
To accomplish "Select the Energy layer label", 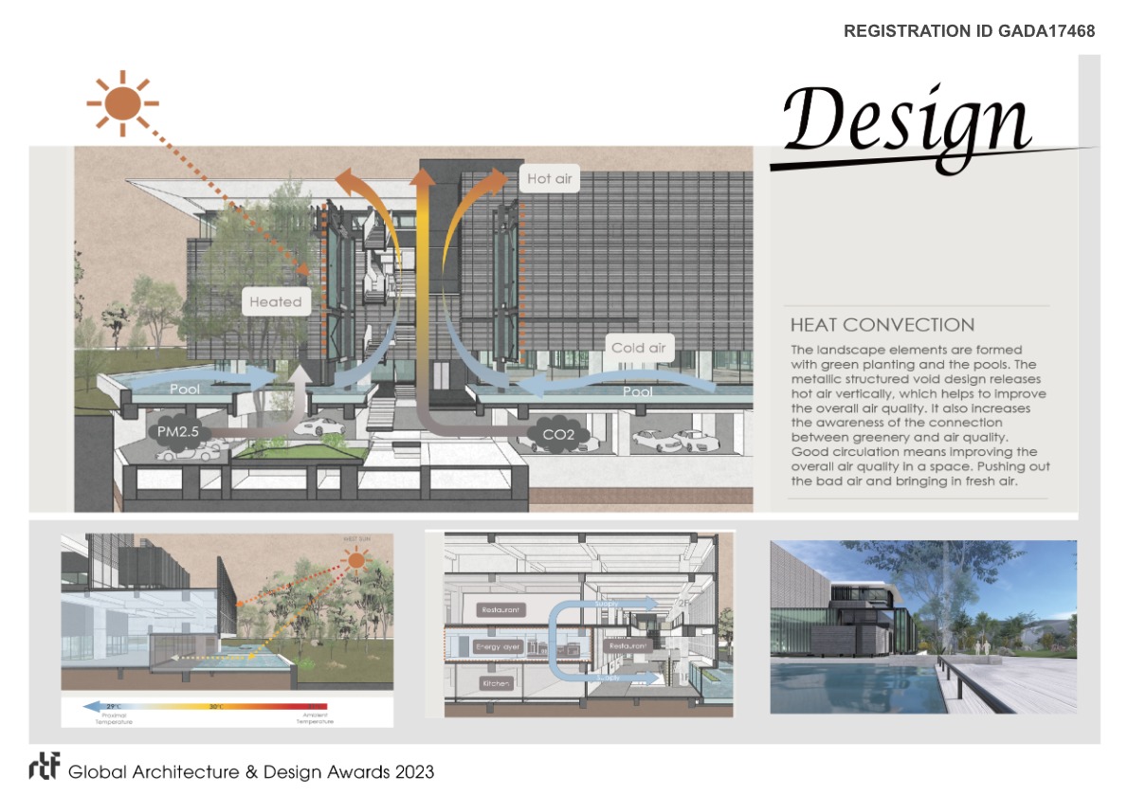I will [499, 646].
